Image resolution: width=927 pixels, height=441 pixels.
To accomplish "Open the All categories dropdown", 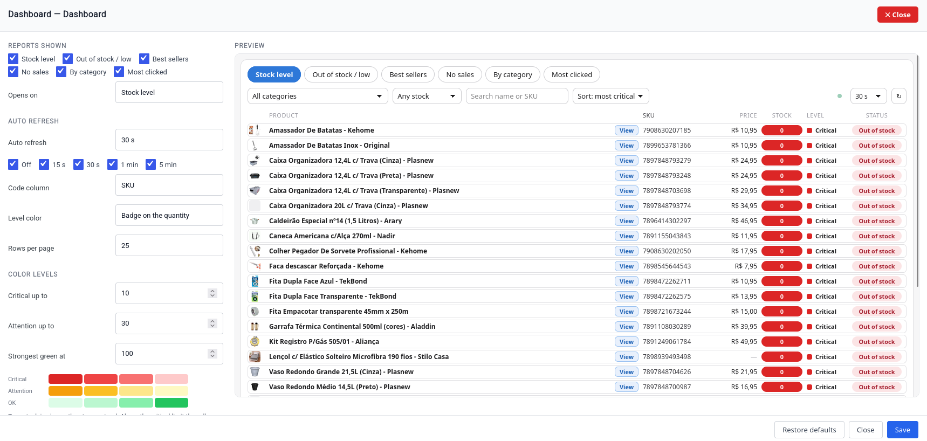I will [318, 96].
